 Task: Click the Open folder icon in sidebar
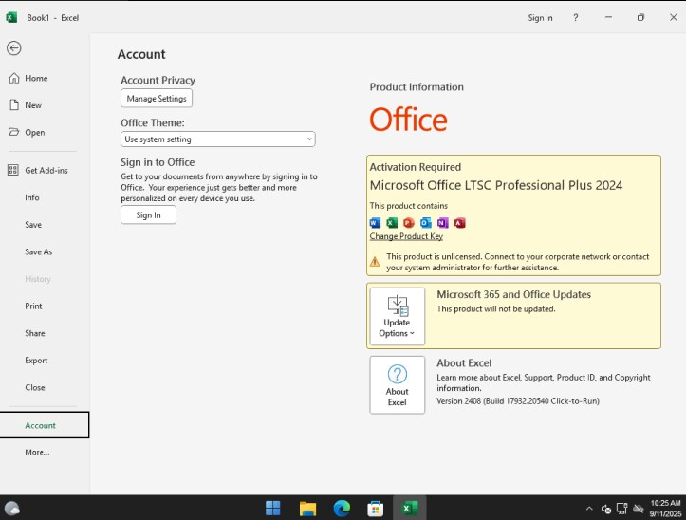(14, 132)
